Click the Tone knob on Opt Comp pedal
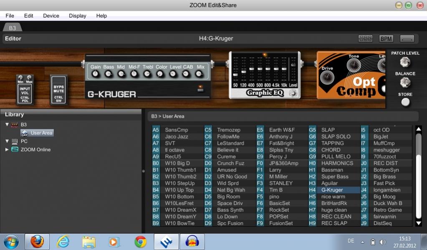427x250 pixels. pyautogui.click(x=354, y=66)
